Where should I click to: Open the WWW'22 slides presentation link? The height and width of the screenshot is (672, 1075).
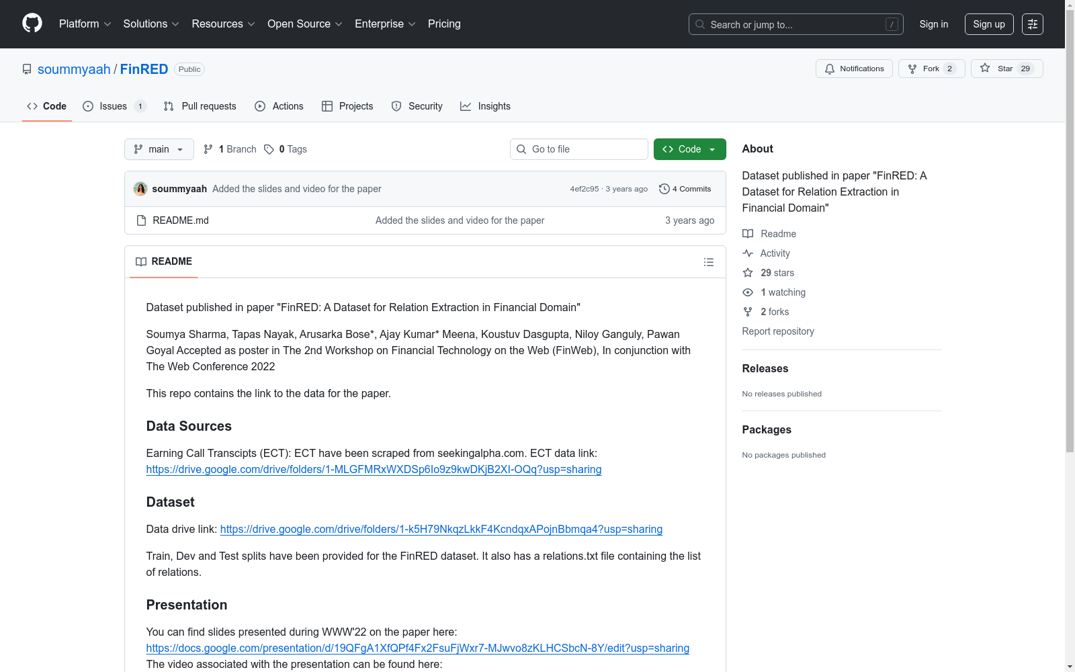[x=418, y=648]
